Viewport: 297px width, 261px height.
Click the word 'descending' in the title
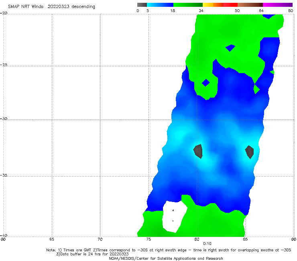(x=83, y=7)
